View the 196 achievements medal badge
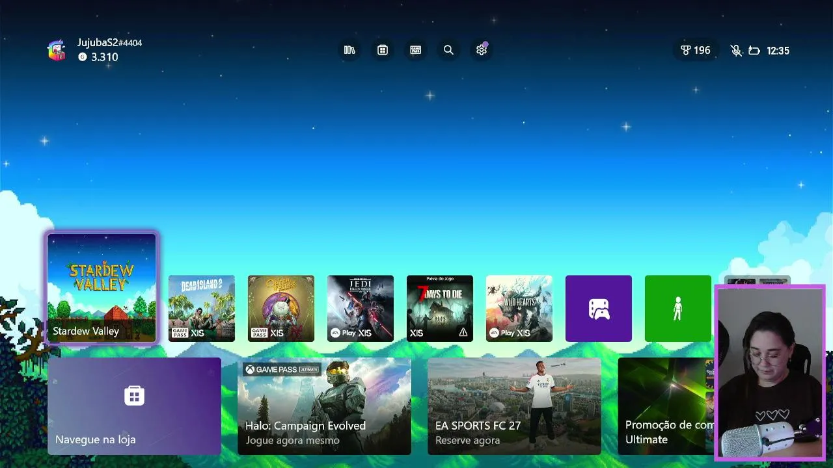The height and width of the screenshot is (468, 833). point(696,50)
